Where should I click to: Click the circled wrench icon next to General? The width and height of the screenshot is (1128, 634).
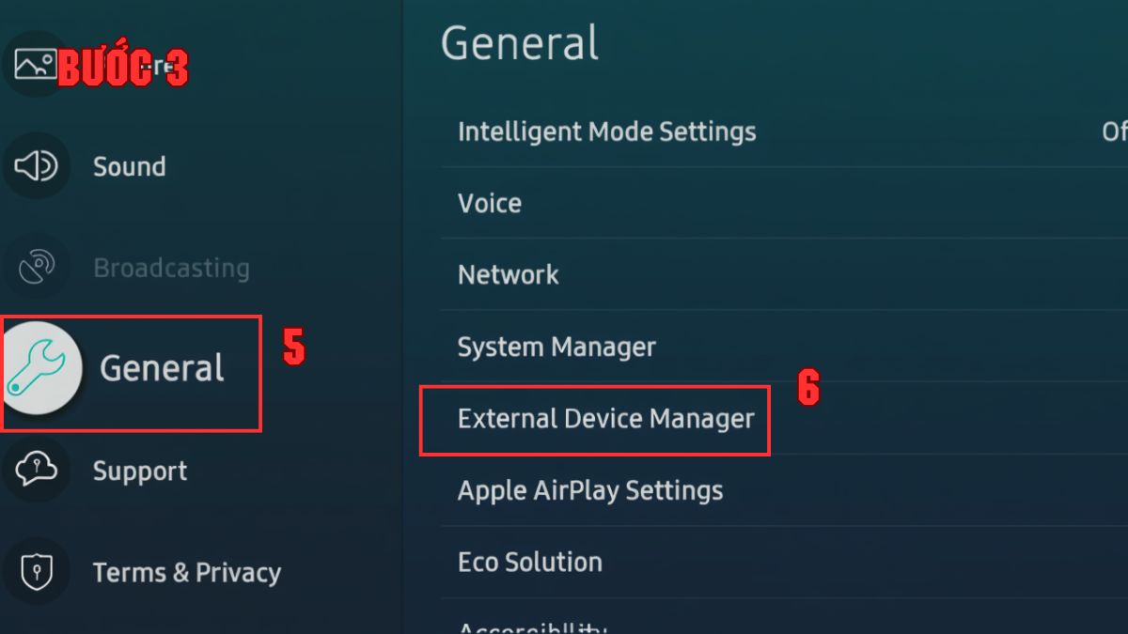[x=42, y=368]
